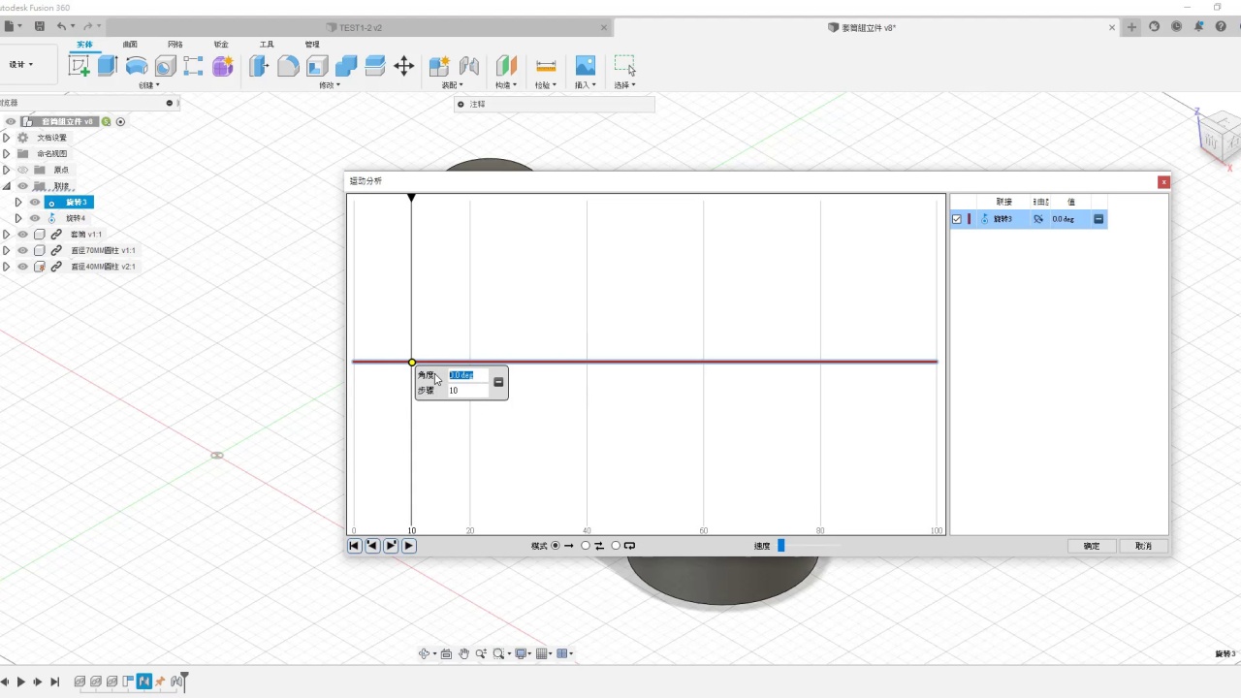Toggle visibility of 原点 folder

(x=22, y=170)
